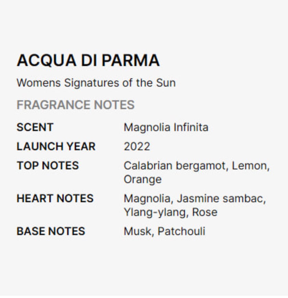Click Patchouli in the base notes
Screen dimensions: 288x298
(x=181, y=231)
